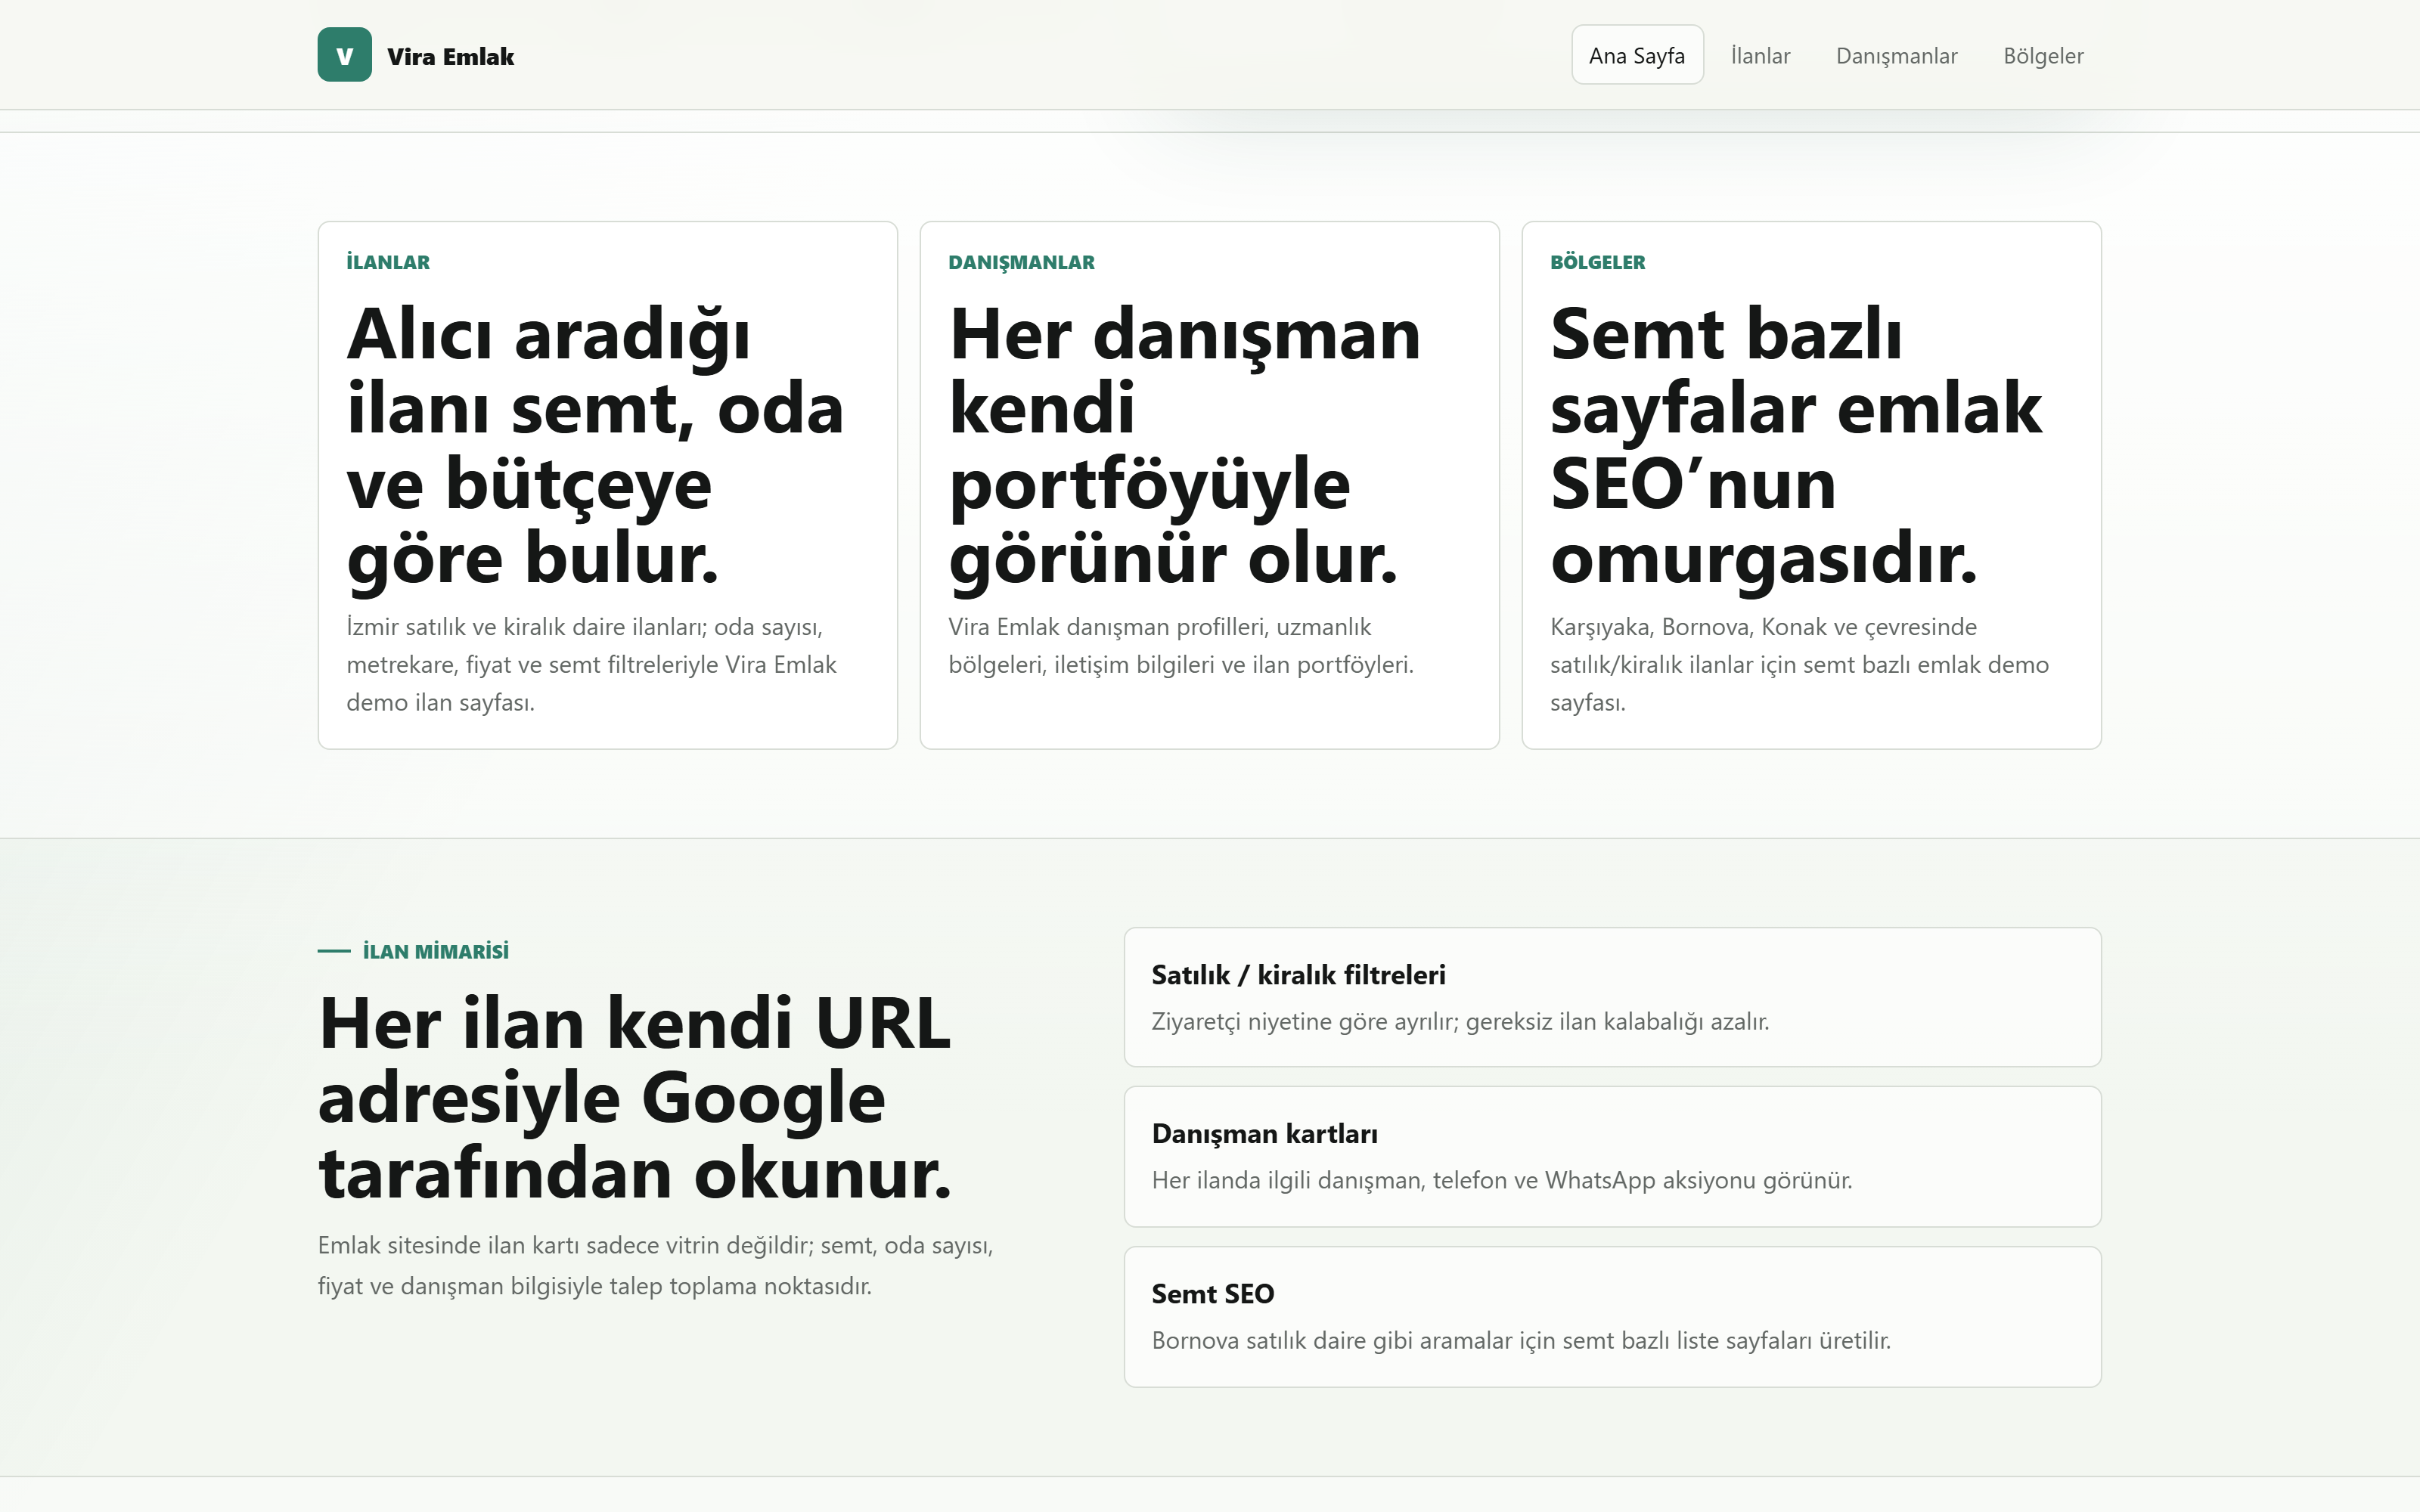Click the BÖLGELER card label
The width and height of the screenshot is (2420, 1512).
pos(1597,262)
